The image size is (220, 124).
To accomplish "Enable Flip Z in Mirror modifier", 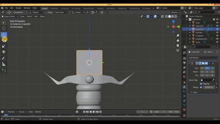I will [212, 75].
